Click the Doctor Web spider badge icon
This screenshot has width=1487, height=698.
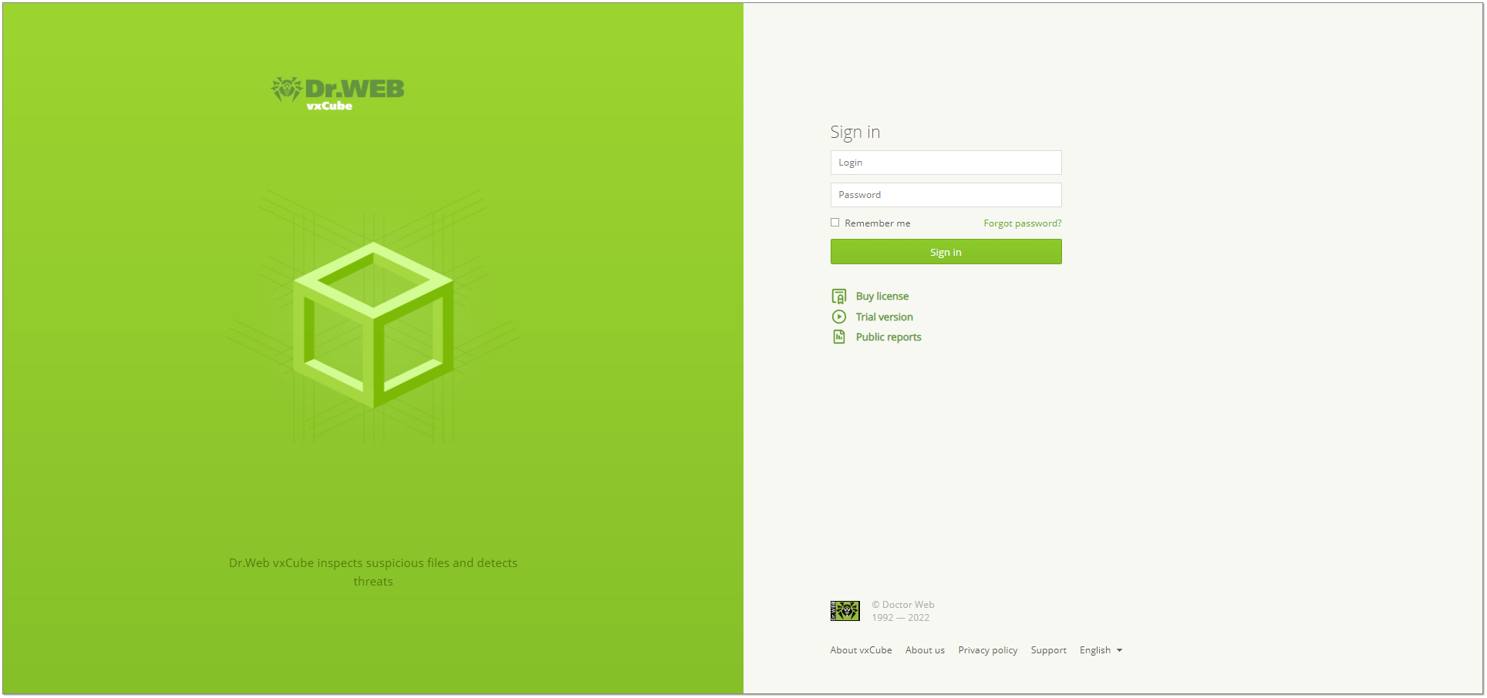pyautogui.click(x=845, y=611)
